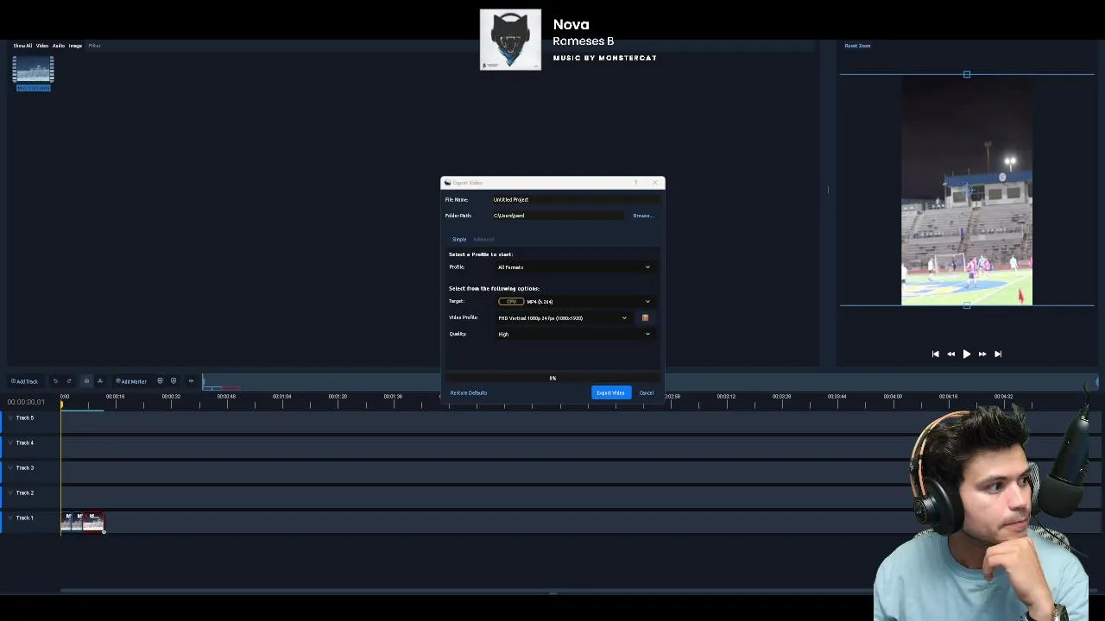Select the Image media filter

click(x=75, y=46)
